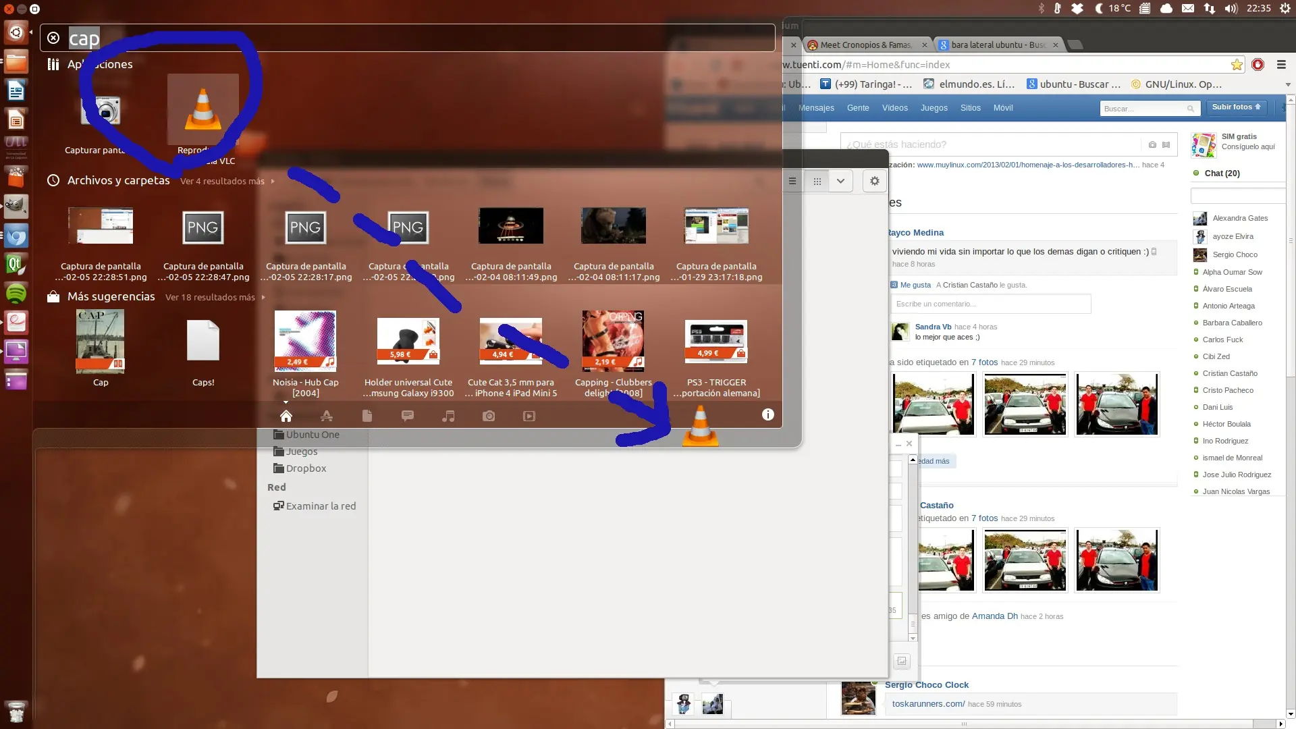Open the 'Caps!' file result
This screenshot has width=1296, height=729.
click(203, 353)
